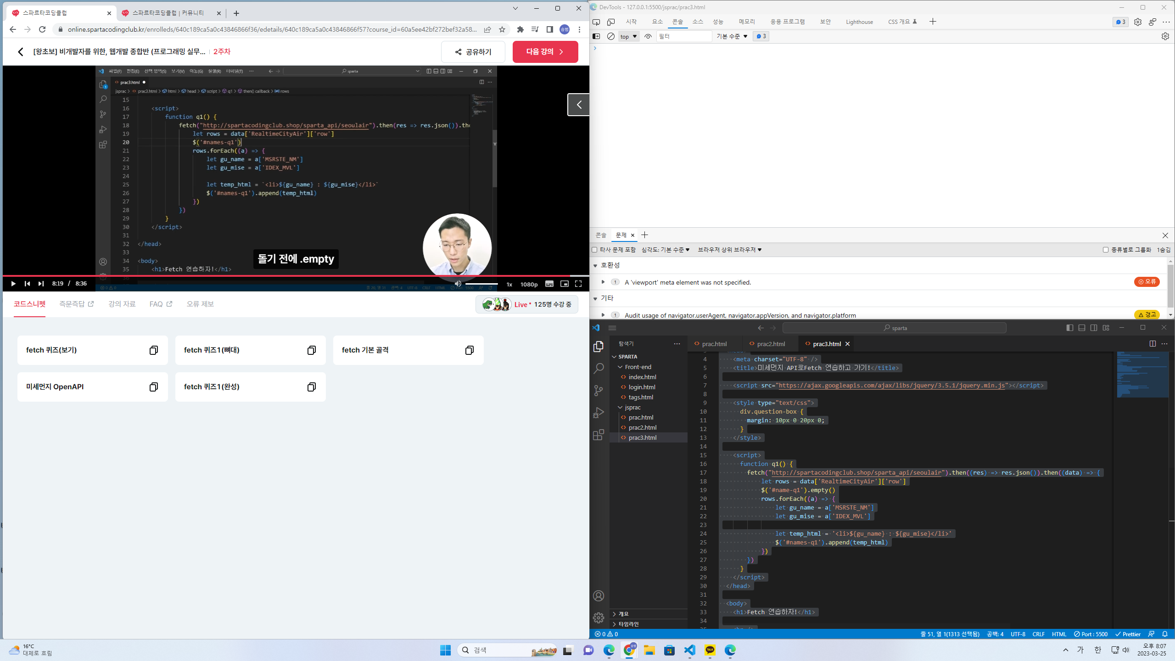
Task: Click the '공유하기' share button
Action: (473, 52)
